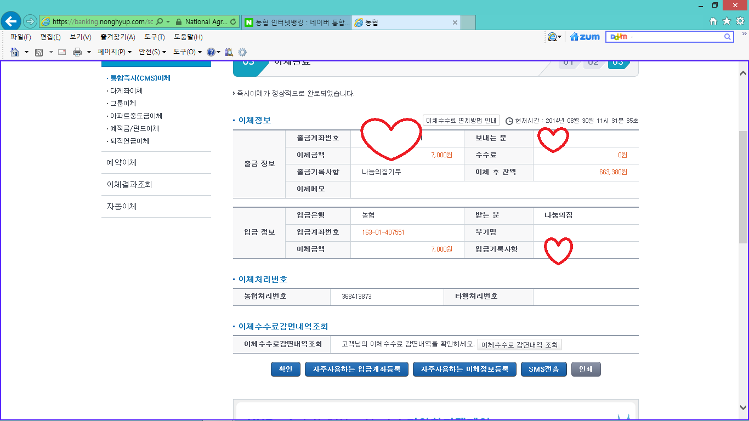Viewport: 749px width, 421px height.
Task: Click the 확인 button
Action: pyautogui.click(x=286, y=369)
